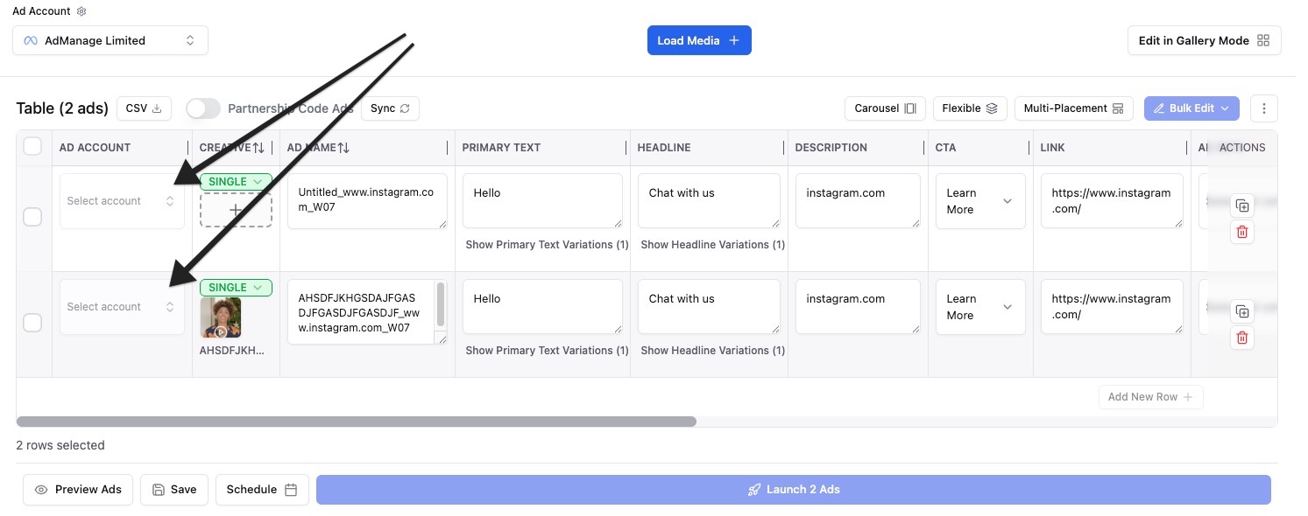Click the Load Media button

tap(699, 40)
